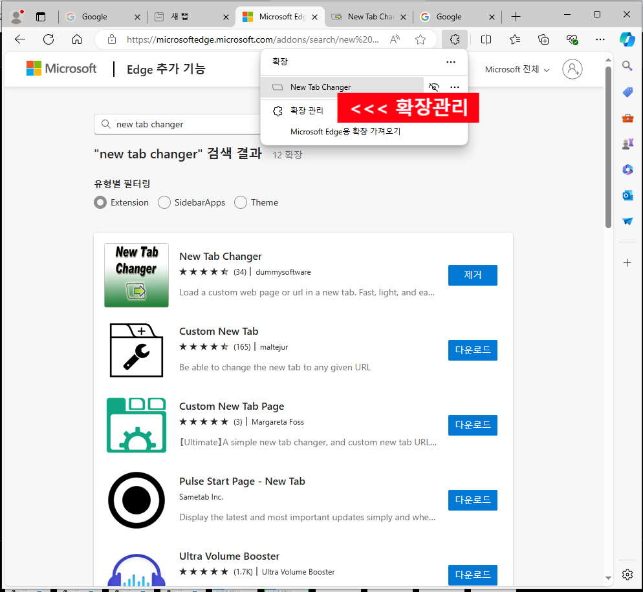This screenshot has height=592, width=643.
Task: Go to the Home page icon
Action: (77, 39)
